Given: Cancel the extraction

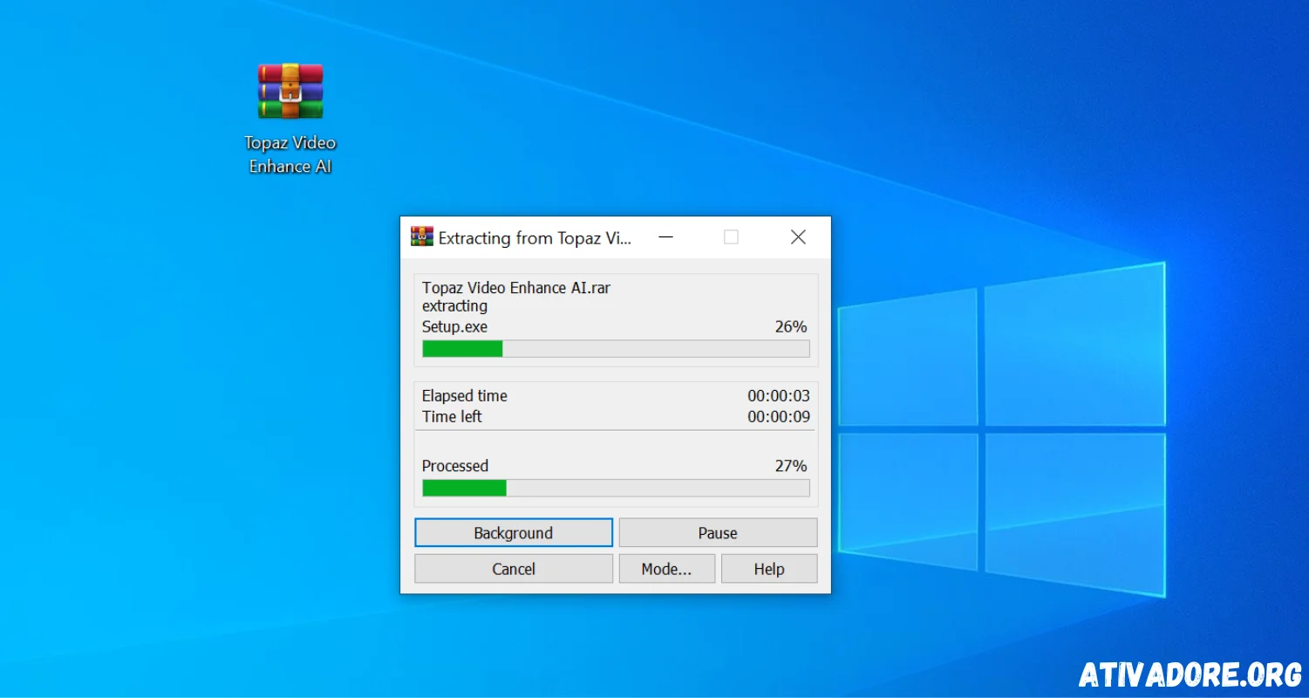Looking at the screenshot, I should [x=514, y=569].
